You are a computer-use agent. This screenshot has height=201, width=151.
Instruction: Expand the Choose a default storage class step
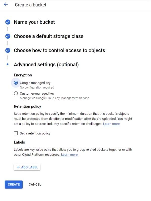(48, 36)
